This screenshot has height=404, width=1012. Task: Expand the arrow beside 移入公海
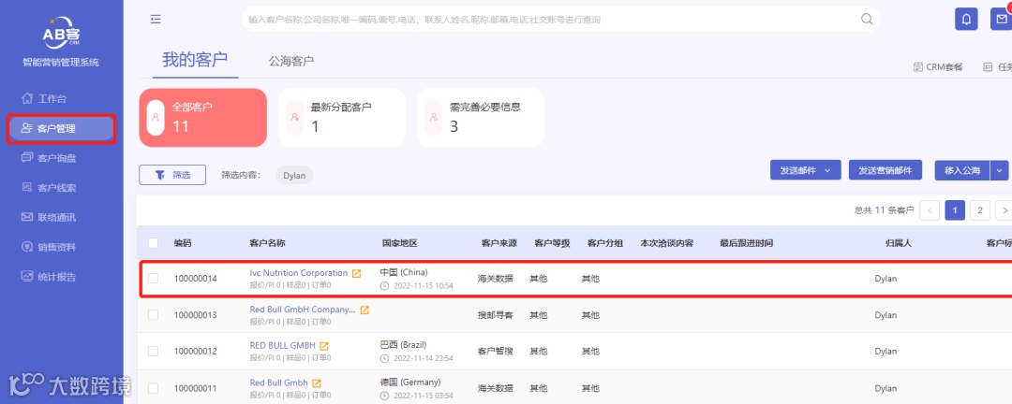click(1000, 171)
